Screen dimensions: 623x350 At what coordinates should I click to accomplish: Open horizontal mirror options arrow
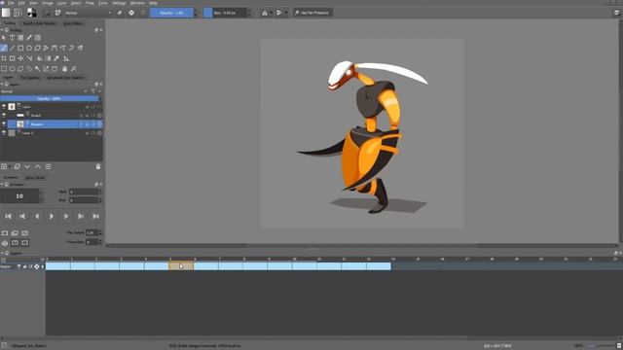272,13
